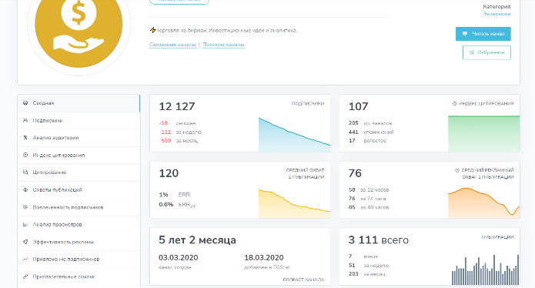535x288 pixels.
Task: Click the average reach value 120
Action: [169, 173]
